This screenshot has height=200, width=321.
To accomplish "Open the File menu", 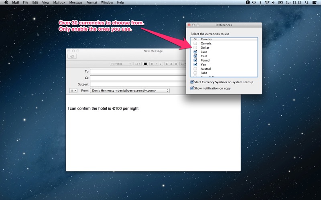I will pyautogui.click(x=26, y=2).
